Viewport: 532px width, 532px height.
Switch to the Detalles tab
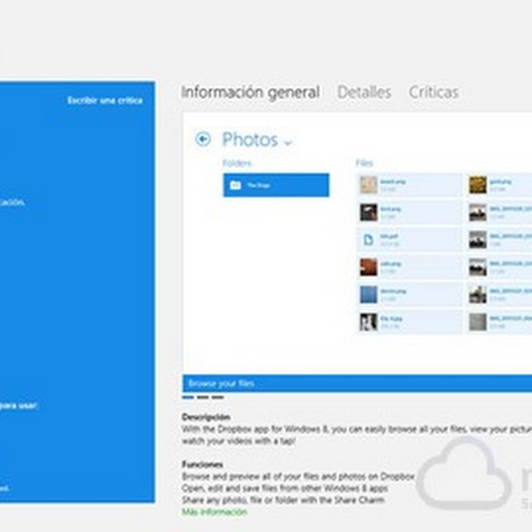[364, 92]
